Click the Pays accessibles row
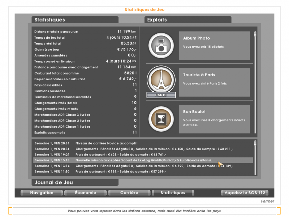This screenshot has height=217, width=289. (x=85, y=85)
